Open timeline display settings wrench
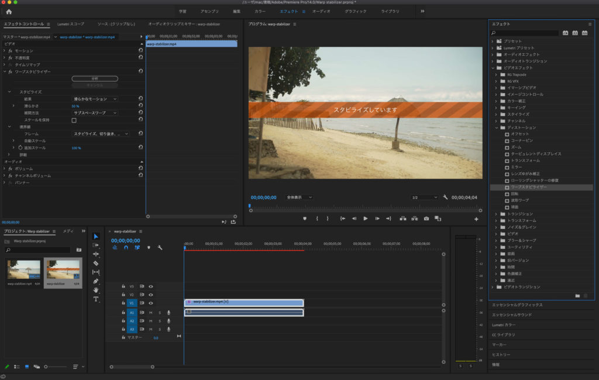 pyautogui.click(x=160, y=248)
